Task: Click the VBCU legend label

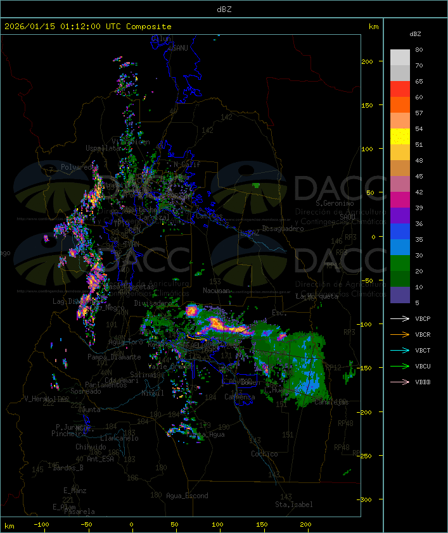Action: tap(423, 367)
